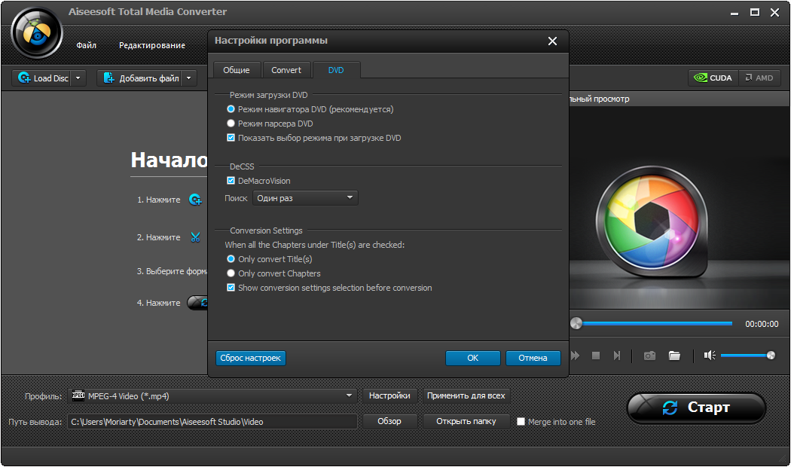Click the AMD acceleration icon
This screenshot has height=467, width=791.
[759, 78]
